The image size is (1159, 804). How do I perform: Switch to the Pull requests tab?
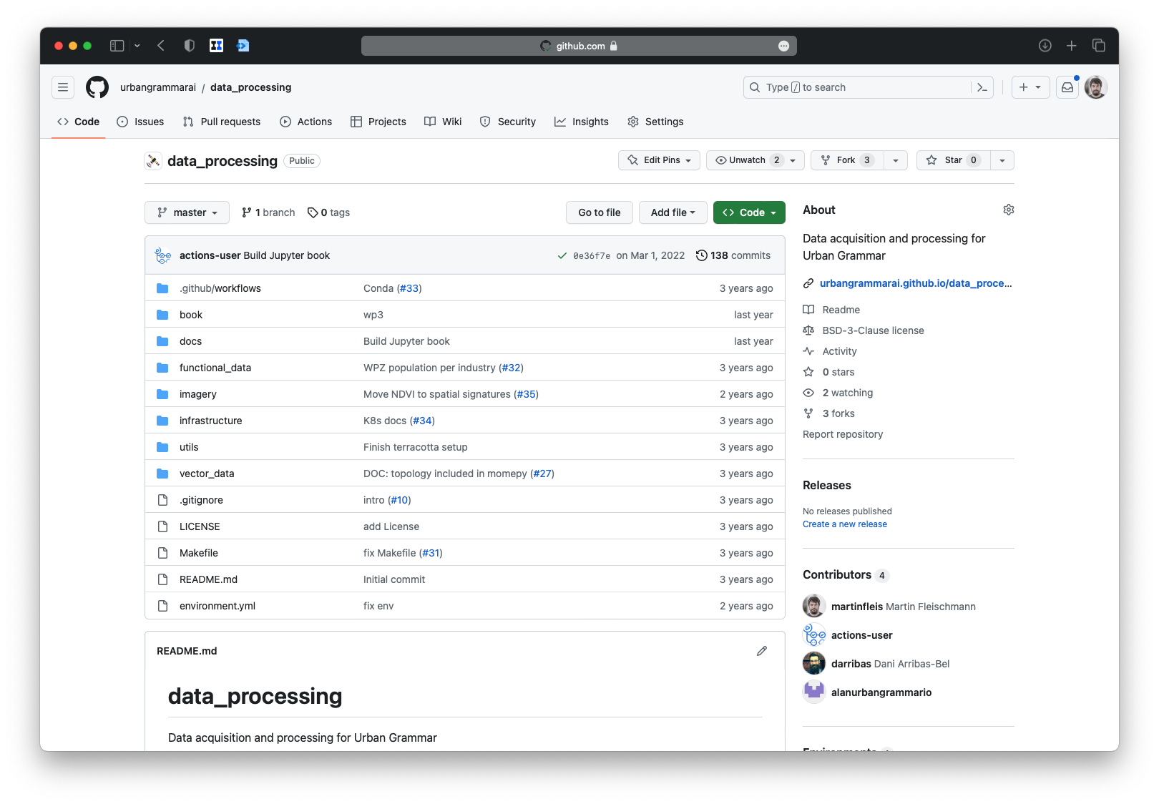[222, 122]
